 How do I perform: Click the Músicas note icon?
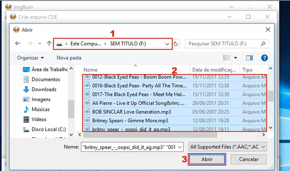[26, 109]
